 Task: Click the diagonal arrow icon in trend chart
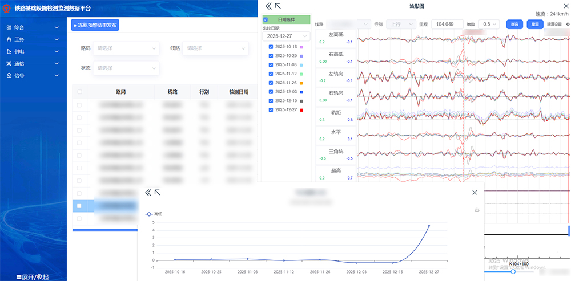click(x=158, y=193)
